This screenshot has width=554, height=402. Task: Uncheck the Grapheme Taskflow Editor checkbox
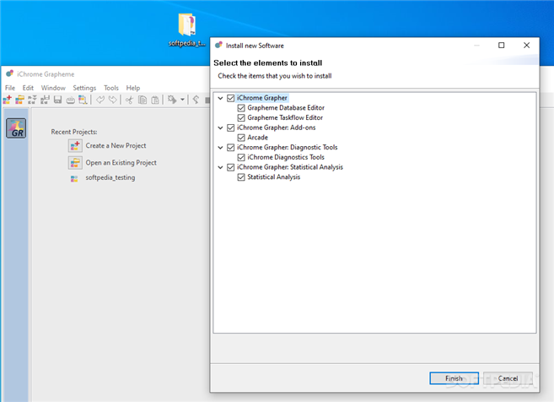click(x=241, y=118)
